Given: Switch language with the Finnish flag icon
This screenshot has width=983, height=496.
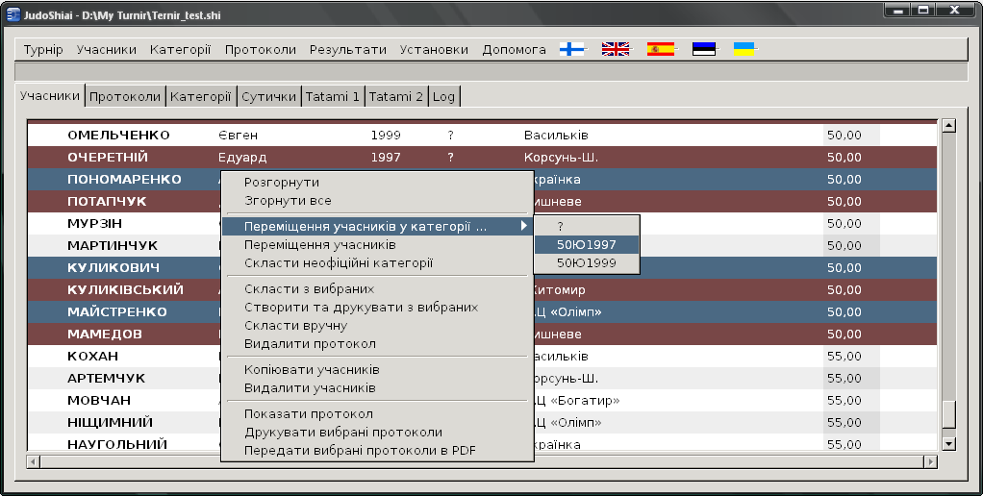Looking at the screenshot, I should click(x=571, y=49).
